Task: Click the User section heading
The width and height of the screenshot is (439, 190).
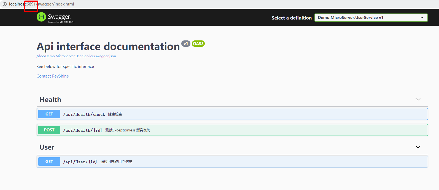Action: (x=47, y=147)
